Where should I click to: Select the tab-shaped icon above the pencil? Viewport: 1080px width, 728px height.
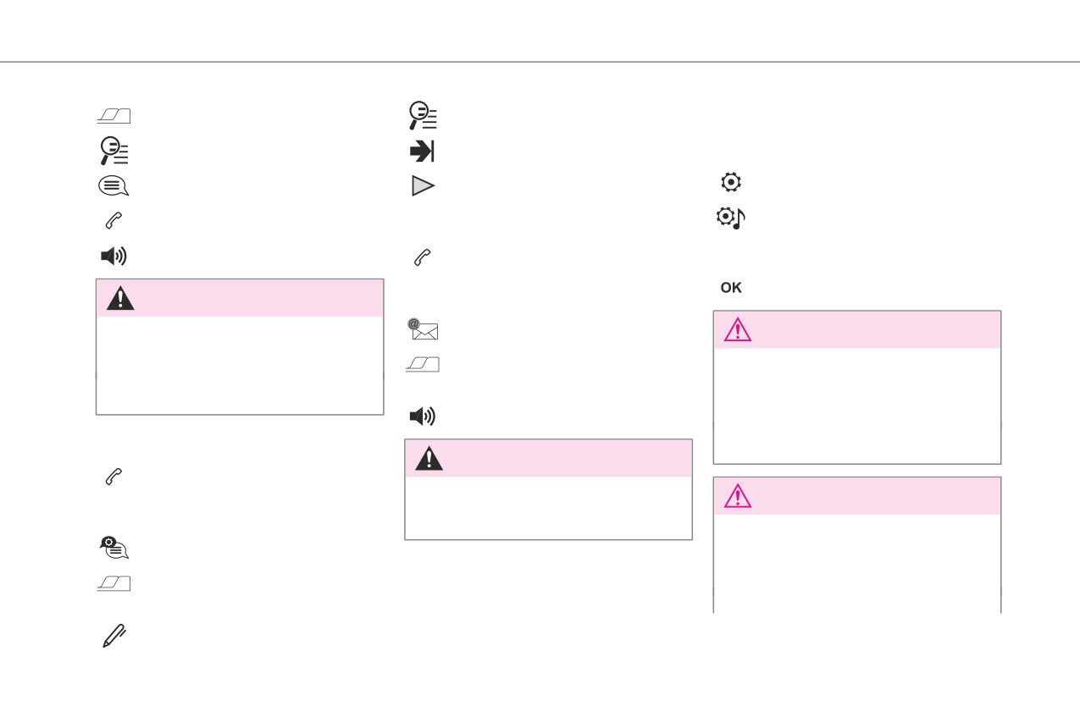click(x=114, y=585)
